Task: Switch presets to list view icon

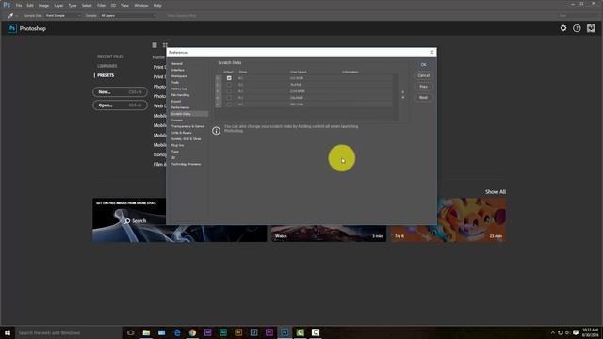Action: click(x=155, y=45)
